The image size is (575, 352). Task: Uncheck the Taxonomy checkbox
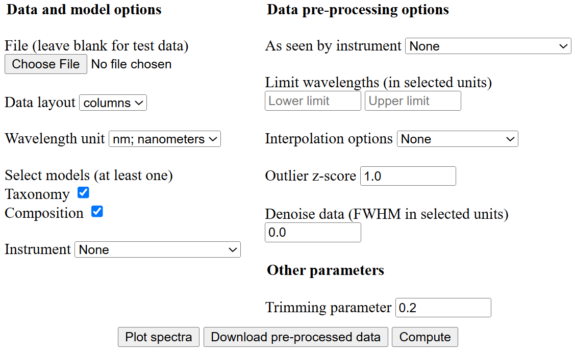coord(83,193)
